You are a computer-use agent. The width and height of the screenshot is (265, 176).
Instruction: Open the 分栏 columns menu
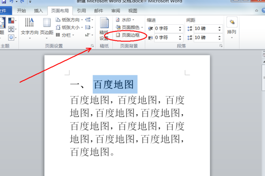click(65, 35)
